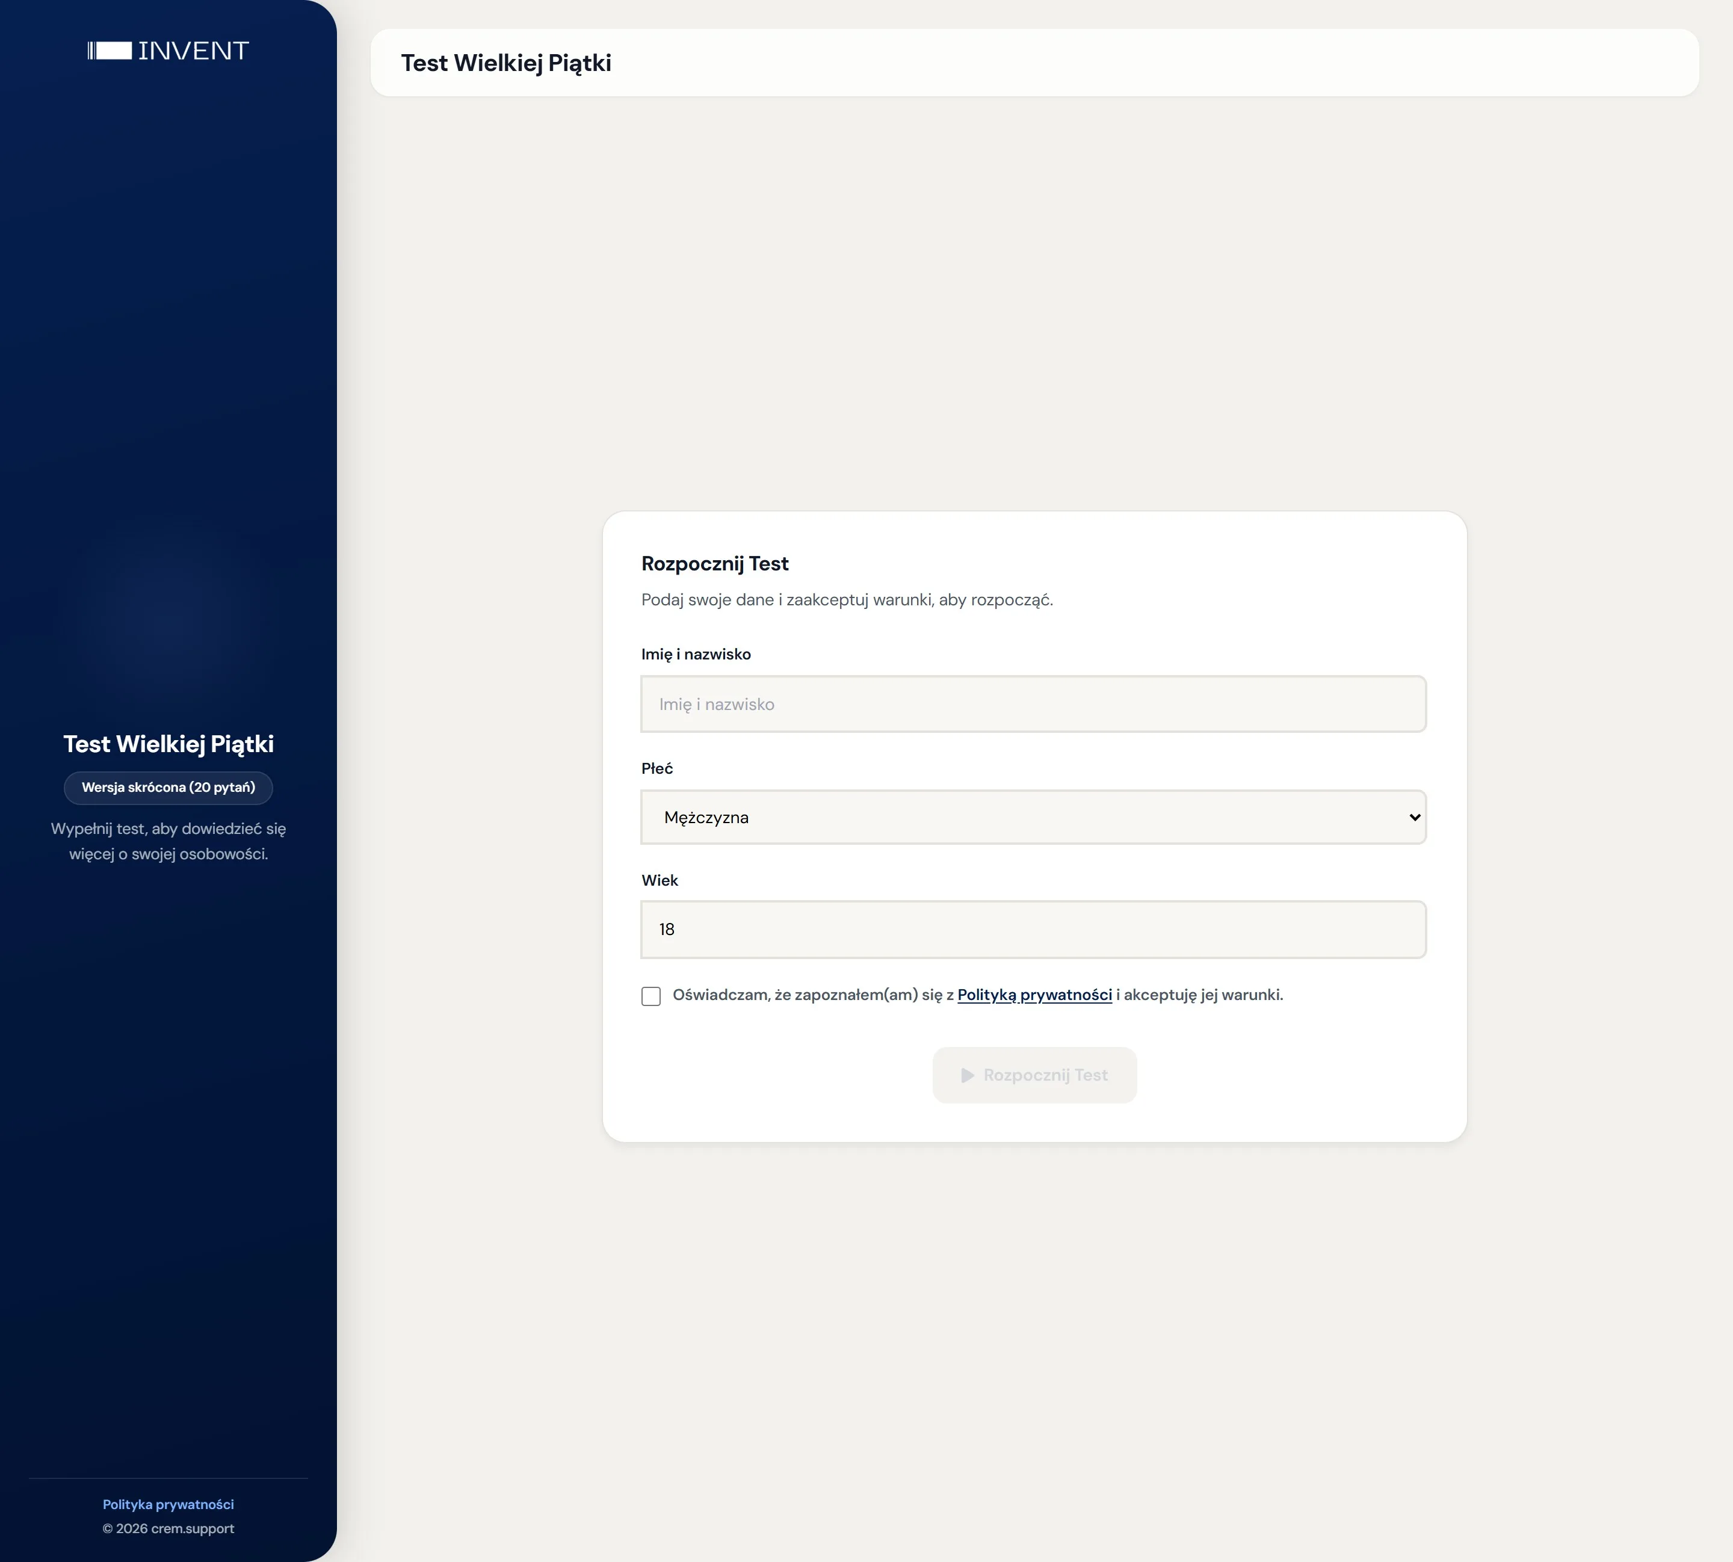Open Polityka prywatności link in sidebar footer

pos(168,1504)
